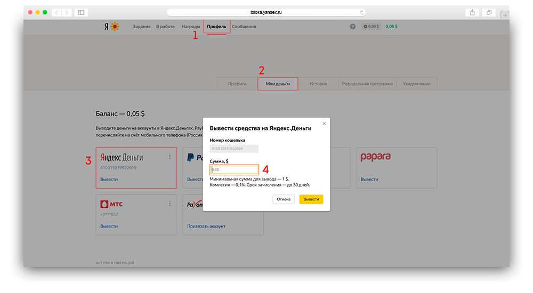Show all tabs overview icon
The width and height of the screenshot is (533, 293).
(x=489, y=13)
